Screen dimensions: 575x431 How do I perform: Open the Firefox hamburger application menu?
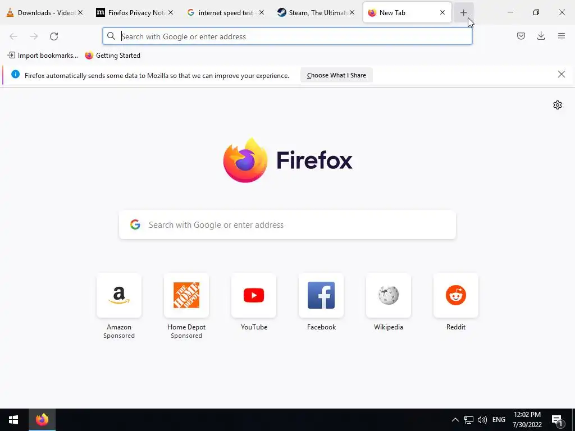tap(562, 36)
